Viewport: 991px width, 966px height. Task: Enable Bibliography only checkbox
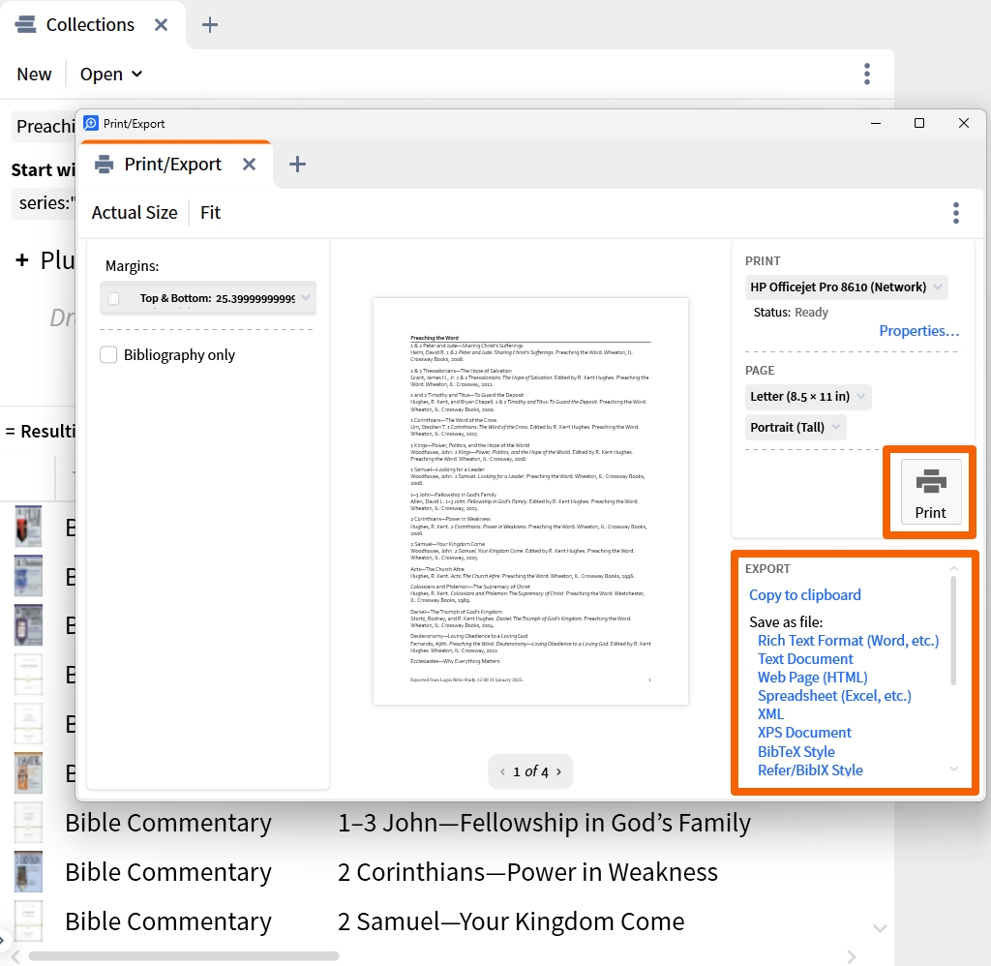[x=108, y=354]
